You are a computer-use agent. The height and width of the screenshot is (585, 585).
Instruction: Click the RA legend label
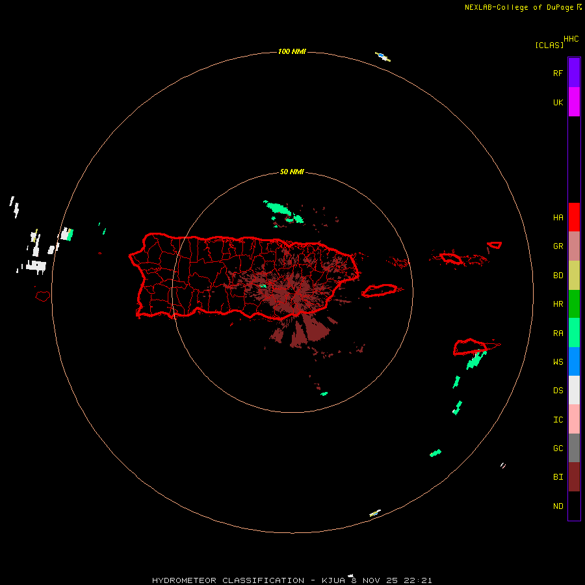tap(558, 333)
